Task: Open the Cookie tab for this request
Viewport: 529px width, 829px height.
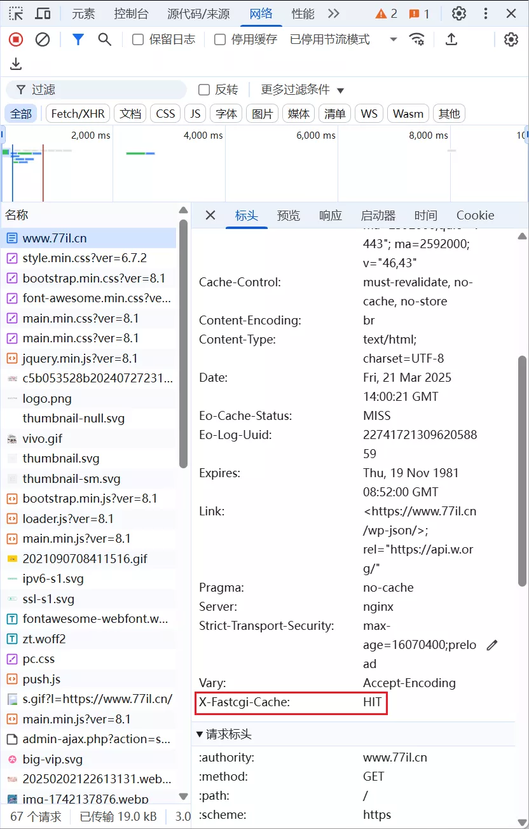Action: pos(475,215)
